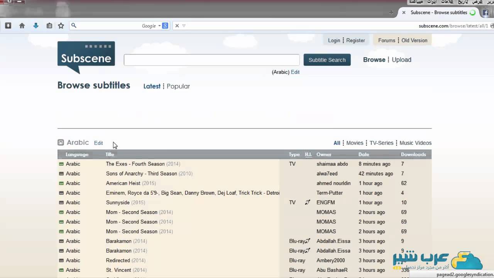This screenshot has width=494, height=278.
Task: Open the تاريخ (History) menu
Action: [x=463, y=2]
